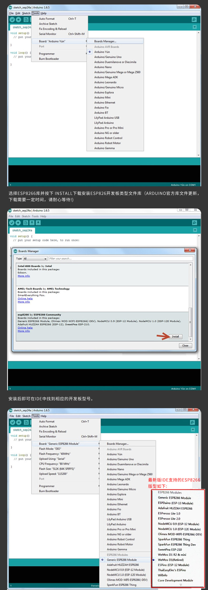Viewport: 208px width, 590px height.
Task: Click Verify icon in the Generic ESP8266 menu window
Action: (x=12, y=422)
